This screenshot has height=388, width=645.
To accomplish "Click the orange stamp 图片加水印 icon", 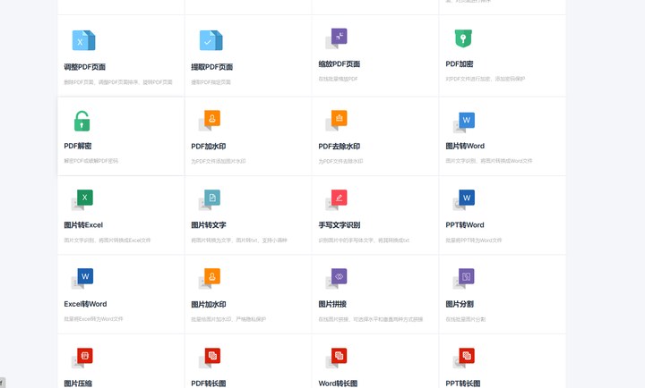I will pyautogui.click(x=210, y=279).
